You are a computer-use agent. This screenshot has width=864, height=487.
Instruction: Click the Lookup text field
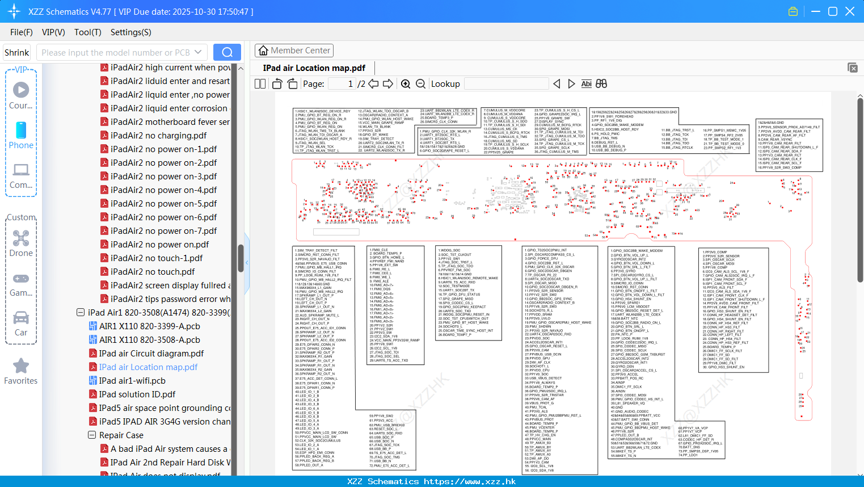pos(507,84)
